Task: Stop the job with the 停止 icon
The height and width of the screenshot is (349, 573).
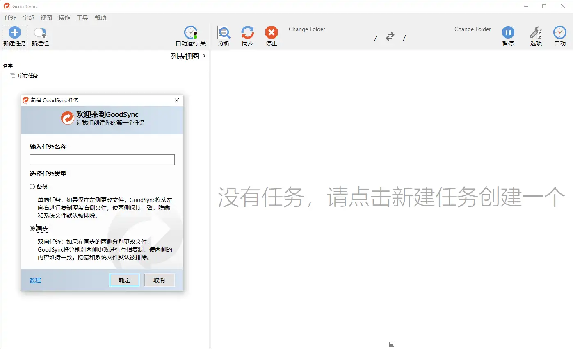Action: coord(271,36)
